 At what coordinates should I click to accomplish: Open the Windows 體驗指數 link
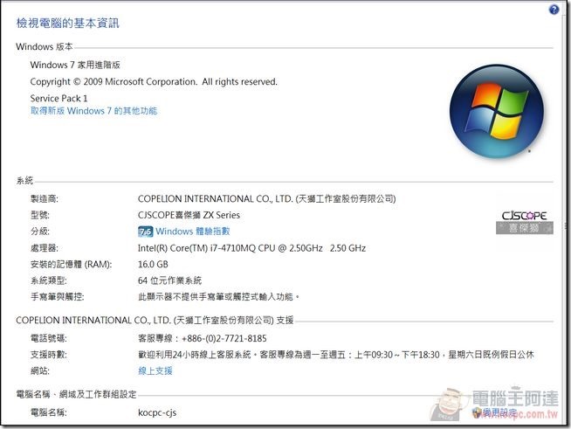point(193,232)
